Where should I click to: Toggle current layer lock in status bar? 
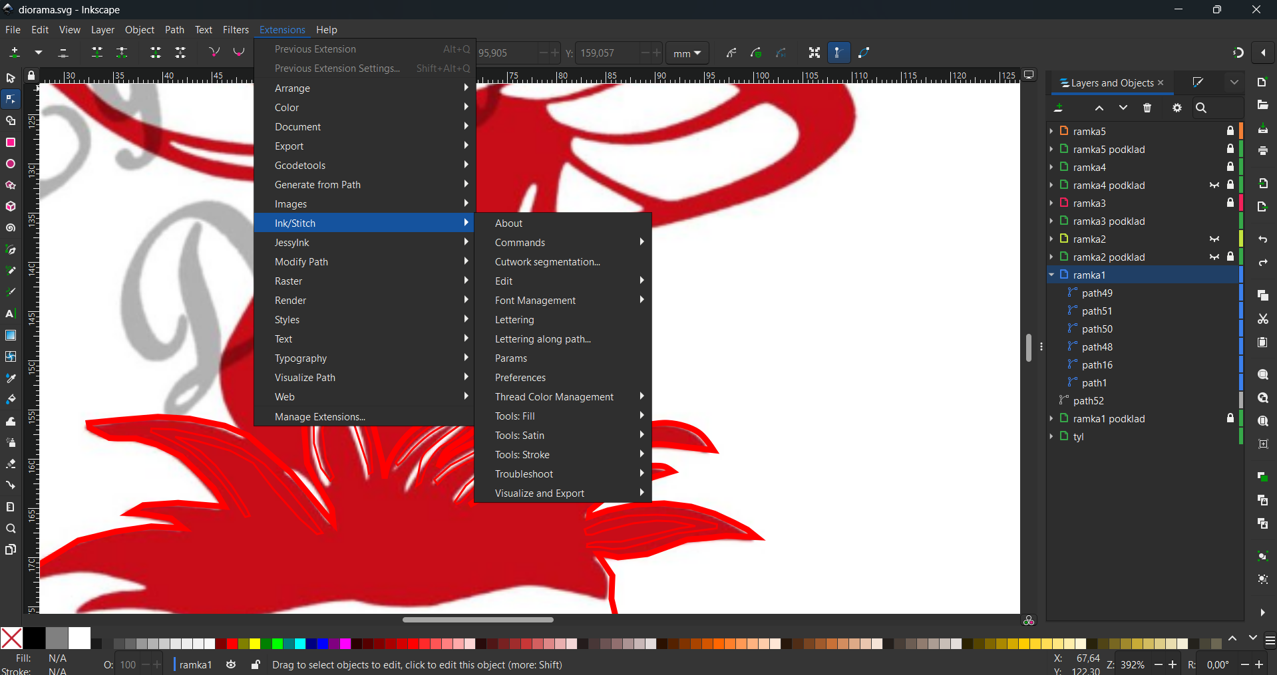[x=255, y=664]
